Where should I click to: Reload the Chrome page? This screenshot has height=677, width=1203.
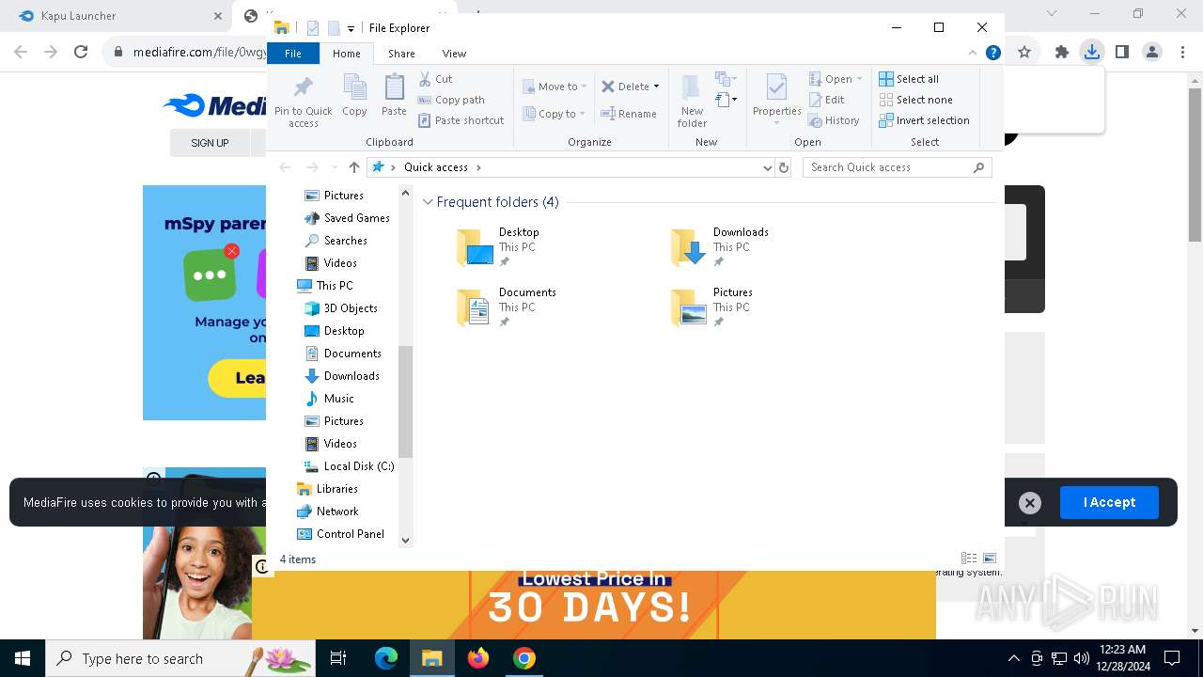pos(81,53)
